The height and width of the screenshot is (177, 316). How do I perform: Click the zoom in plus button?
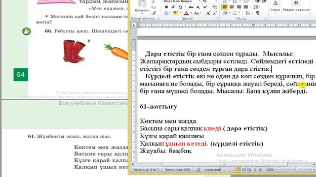[x=314, y=170]
